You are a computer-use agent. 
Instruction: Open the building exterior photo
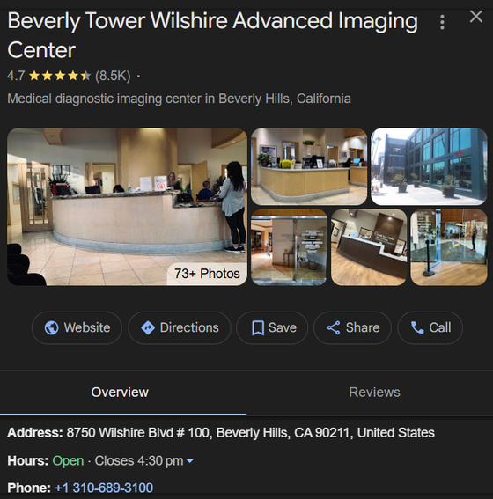pos(429,166)
